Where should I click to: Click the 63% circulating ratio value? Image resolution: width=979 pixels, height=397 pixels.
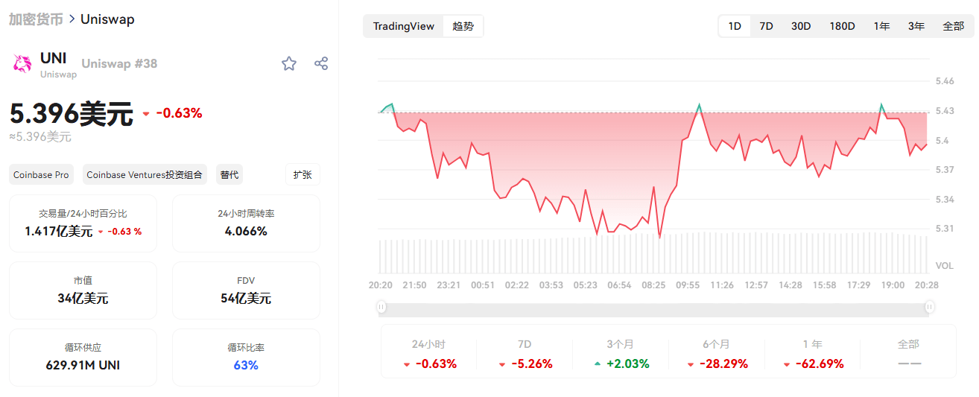(x=246, y=365)
